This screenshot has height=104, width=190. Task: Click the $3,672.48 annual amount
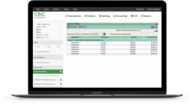coord(154,43)
